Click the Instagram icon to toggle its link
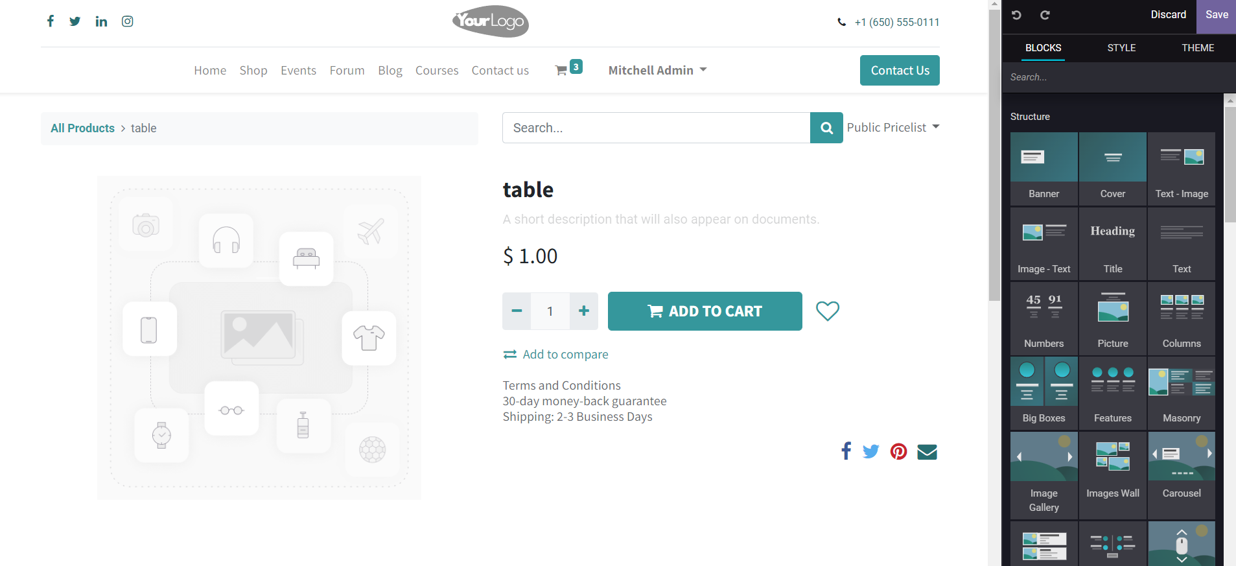 click(x=127, y=21)
